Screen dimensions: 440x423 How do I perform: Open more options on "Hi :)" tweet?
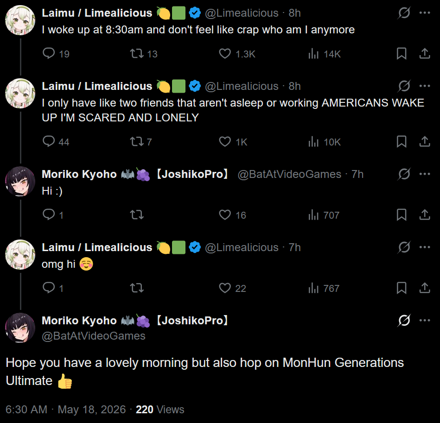click(x=425, y=174)
